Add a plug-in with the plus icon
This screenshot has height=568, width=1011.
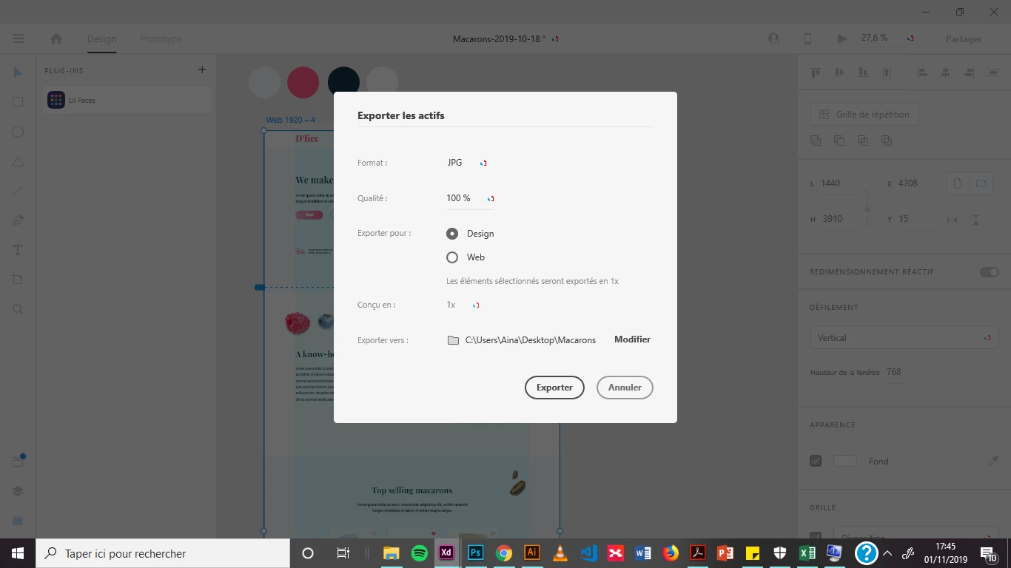tap(202, 70)
